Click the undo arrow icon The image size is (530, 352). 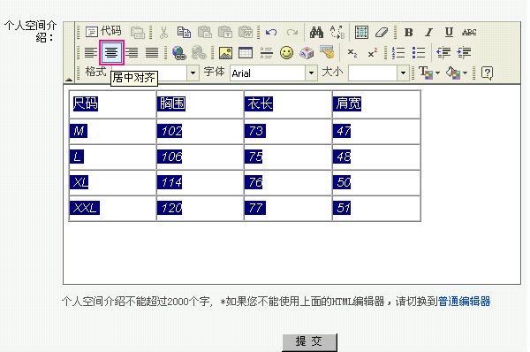pos(271,32)
